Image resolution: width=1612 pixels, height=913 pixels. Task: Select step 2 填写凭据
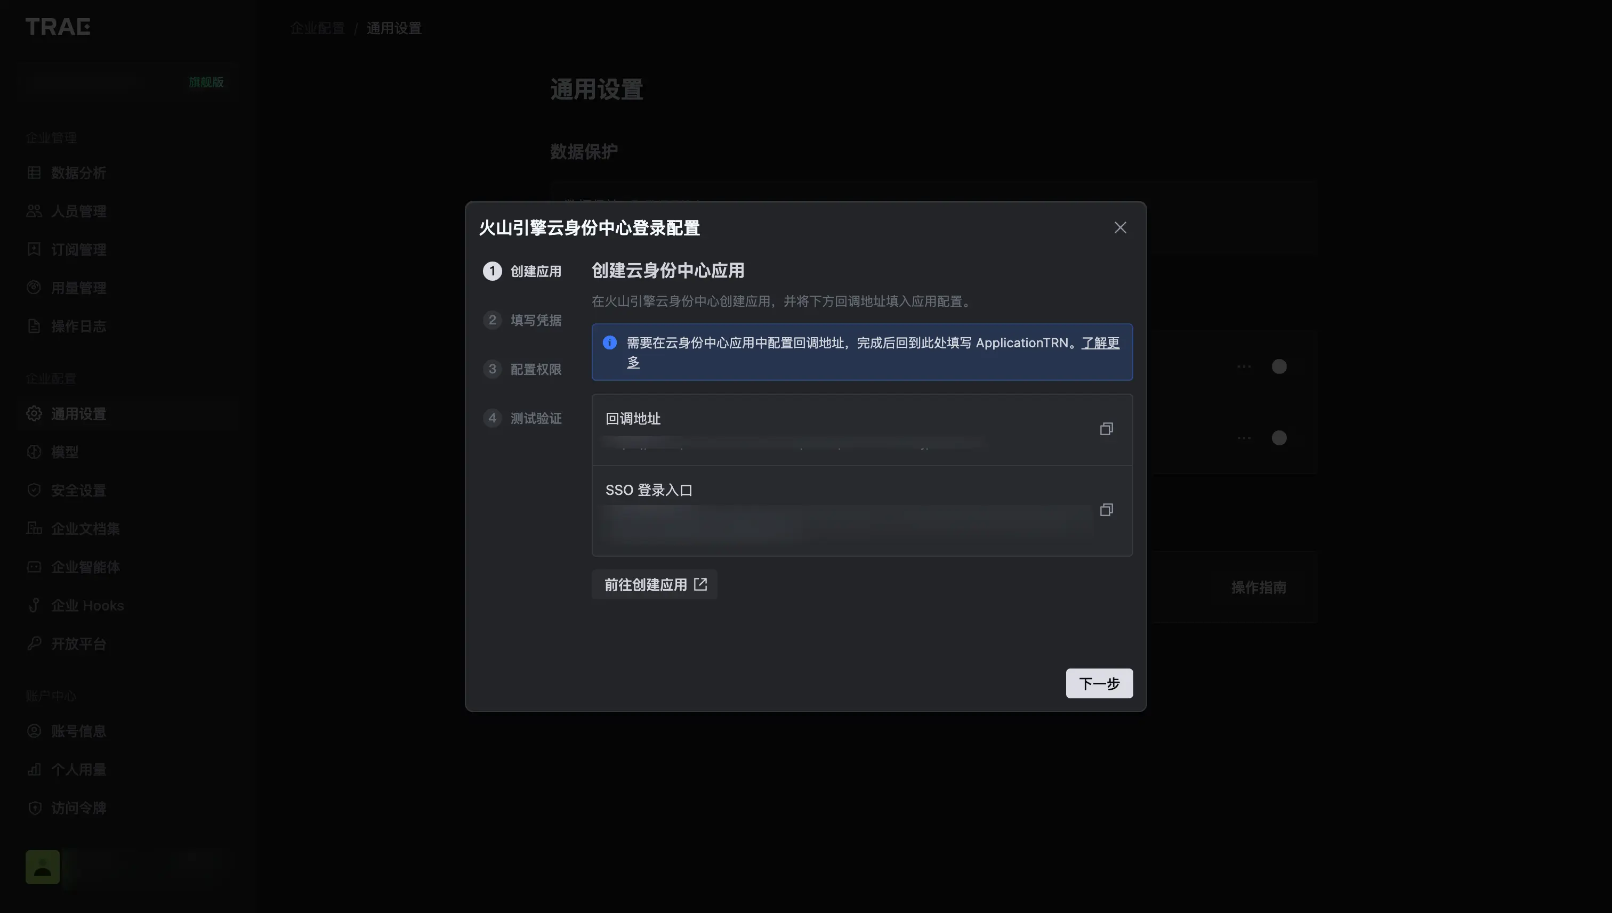[522, 321]
